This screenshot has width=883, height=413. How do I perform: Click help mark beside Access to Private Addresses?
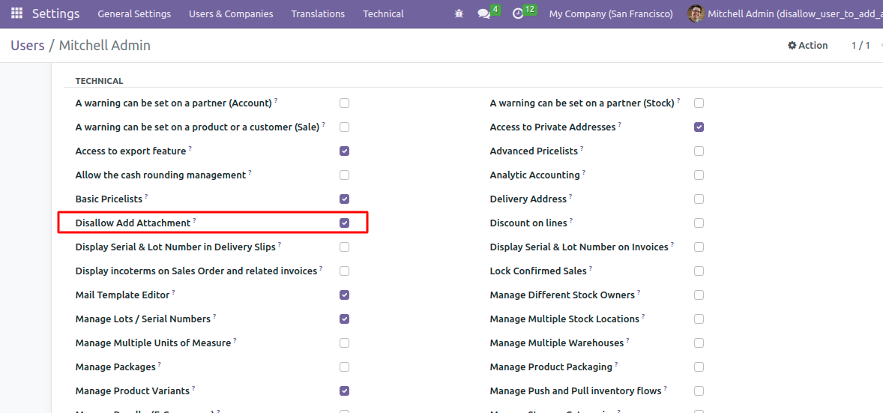coord(619,124)
